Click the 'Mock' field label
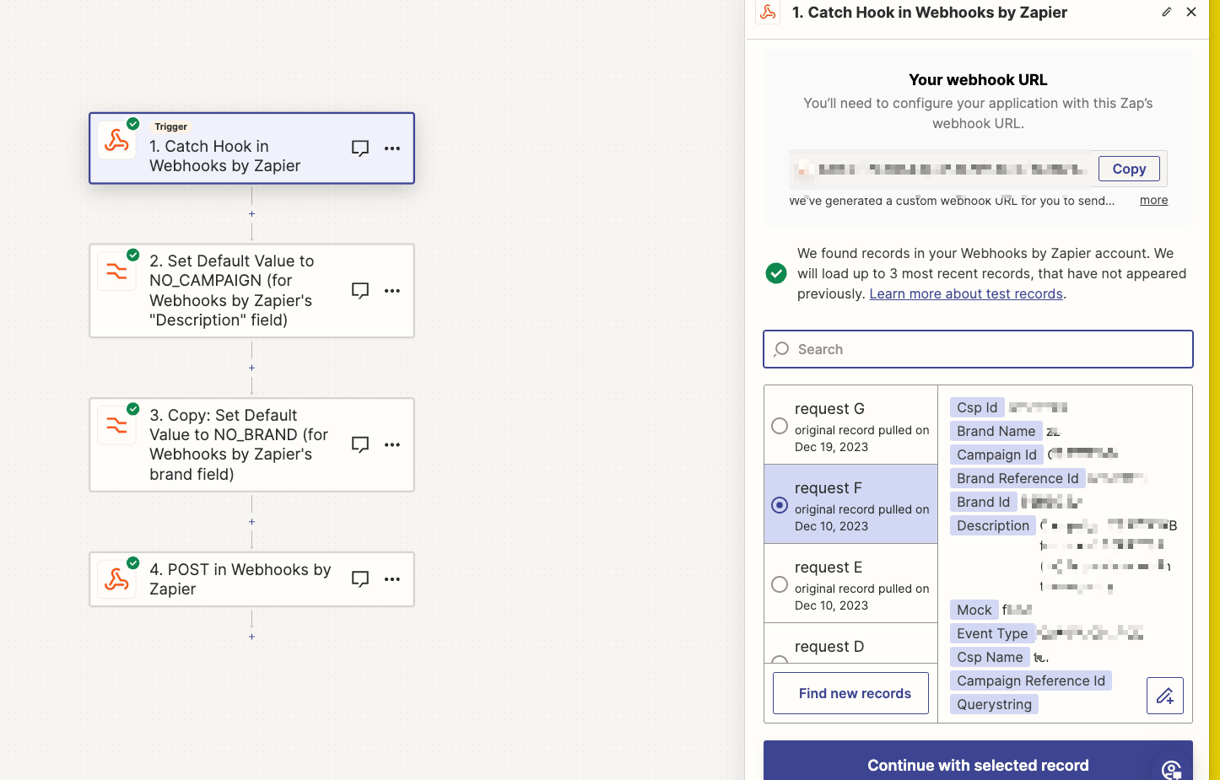 tap(974, 610)
